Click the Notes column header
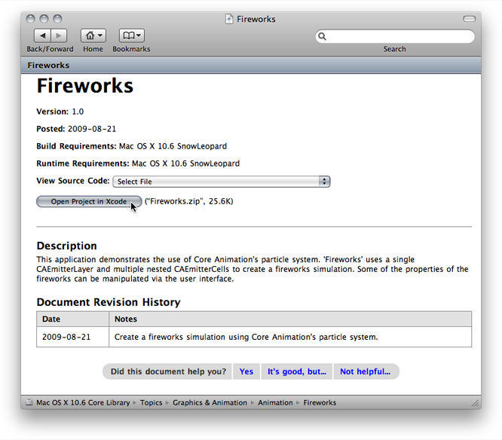 tap(290, 319)
